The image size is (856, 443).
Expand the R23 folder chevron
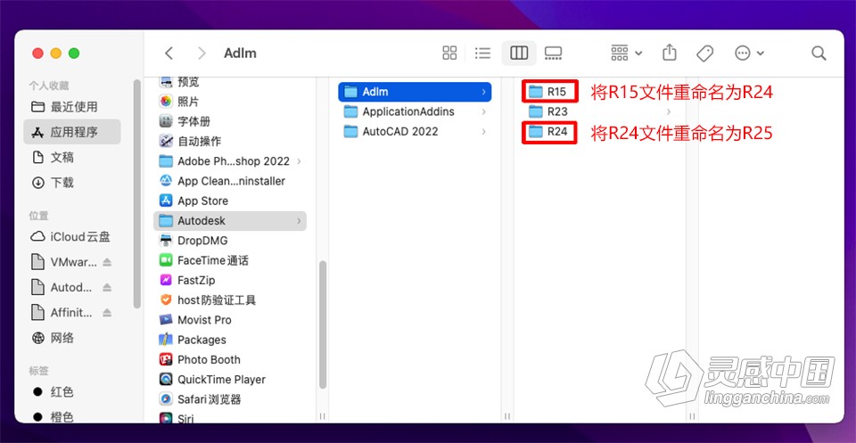point(669,111)
